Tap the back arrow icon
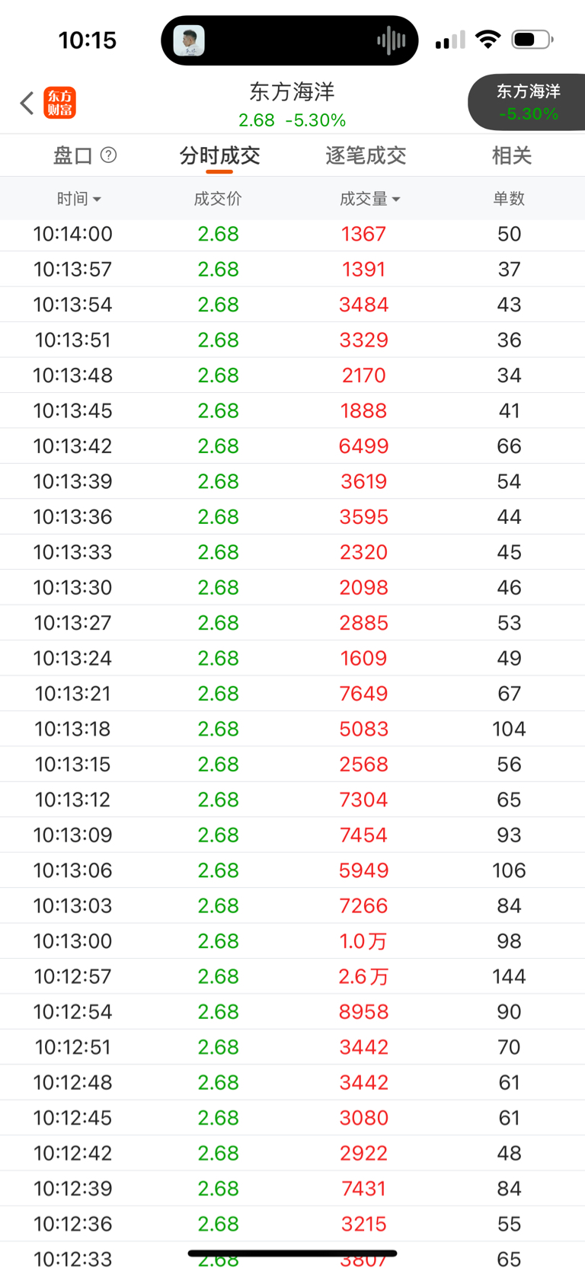Viewport: 585px width, 1268px height. pyautogui.click(x=27, y=103)
